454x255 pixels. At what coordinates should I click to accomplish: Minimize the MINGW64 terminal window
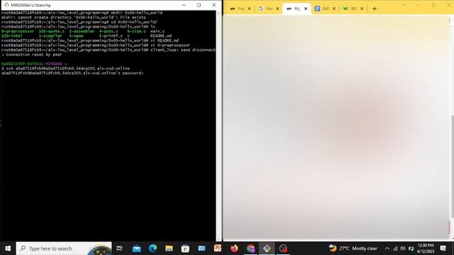point(184,5)
